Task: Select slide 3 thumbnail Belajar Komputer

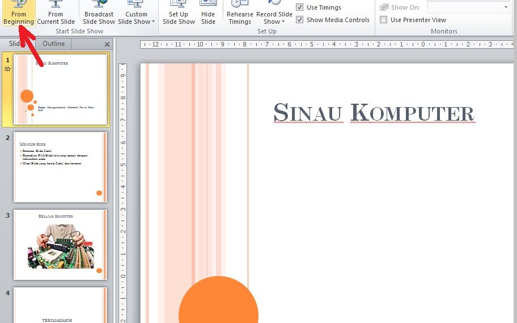Action: point(60,244)
